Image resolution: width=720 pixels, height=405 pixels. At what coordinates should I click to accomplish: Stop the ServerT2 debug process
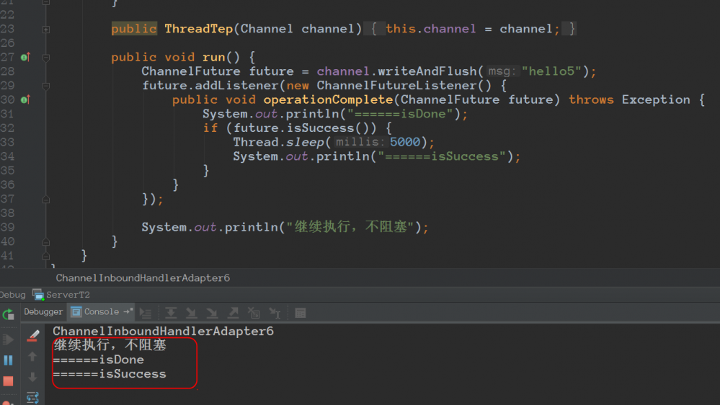[8, 381]
